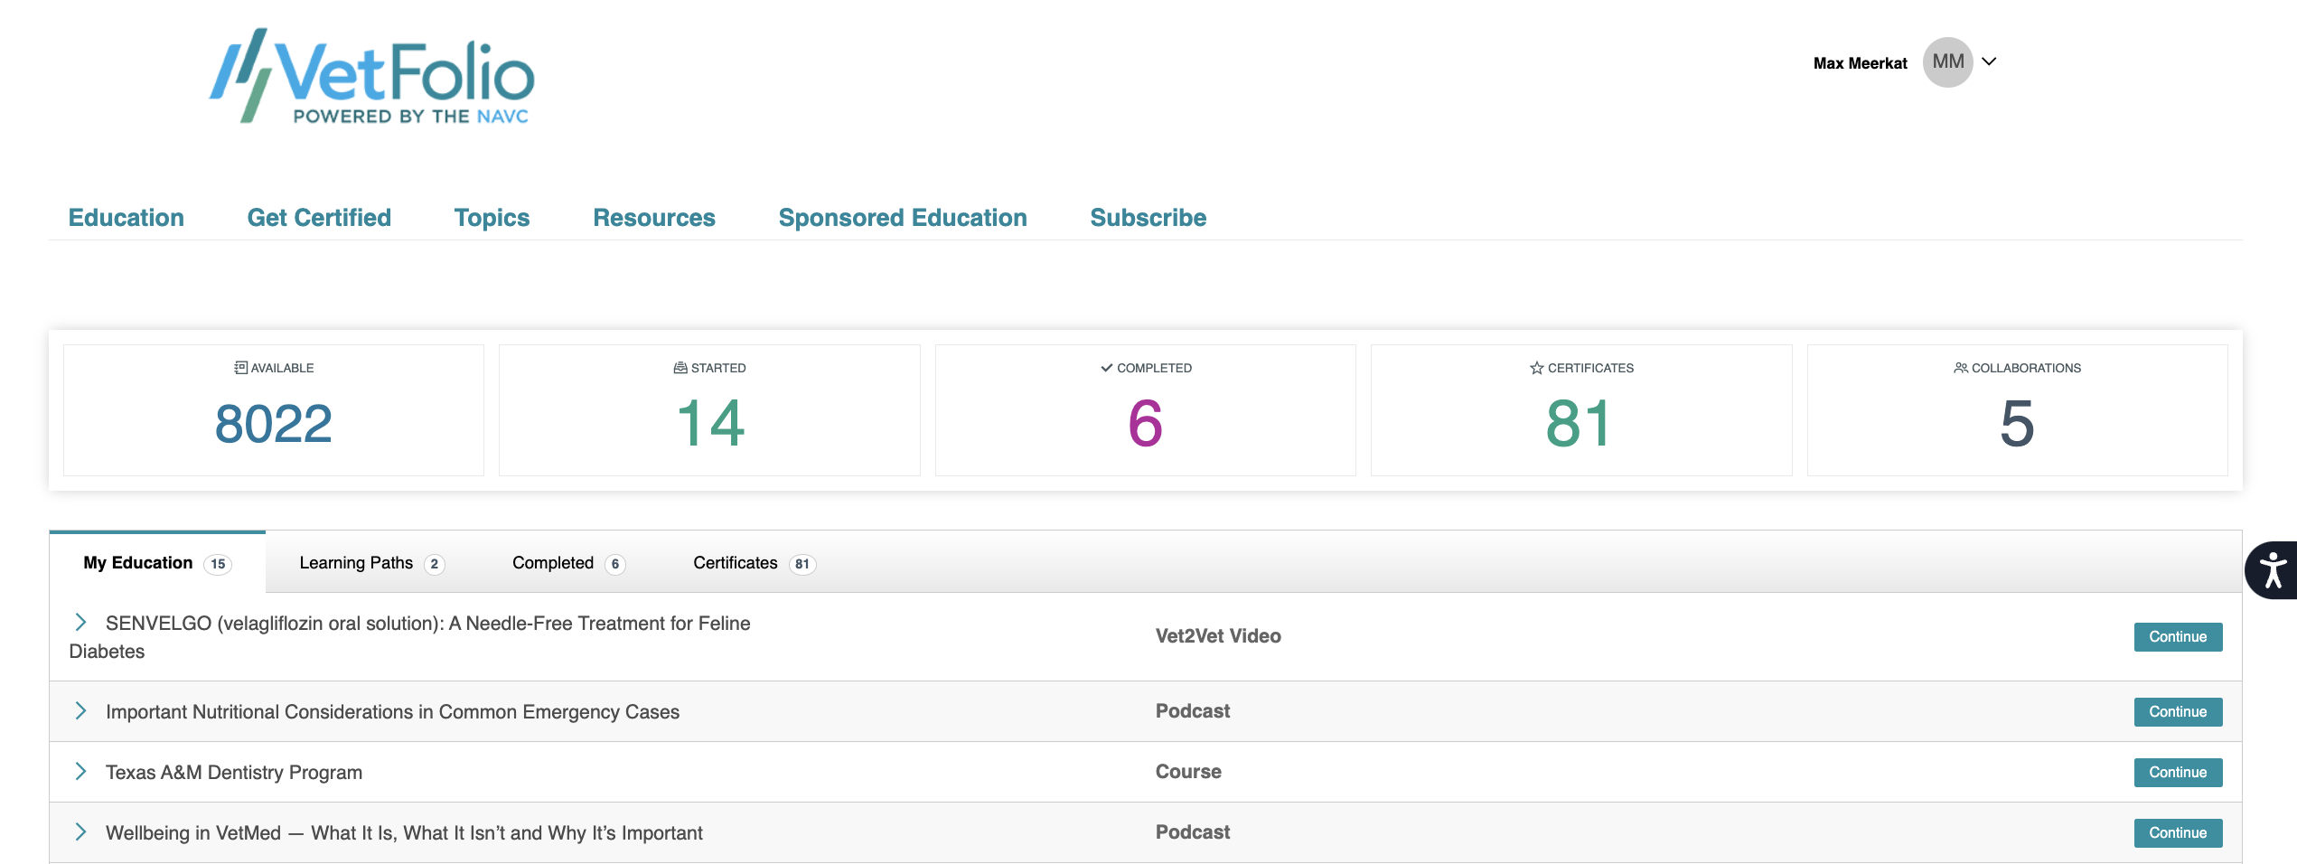Click the MM user avatar

click(1947, 62)
